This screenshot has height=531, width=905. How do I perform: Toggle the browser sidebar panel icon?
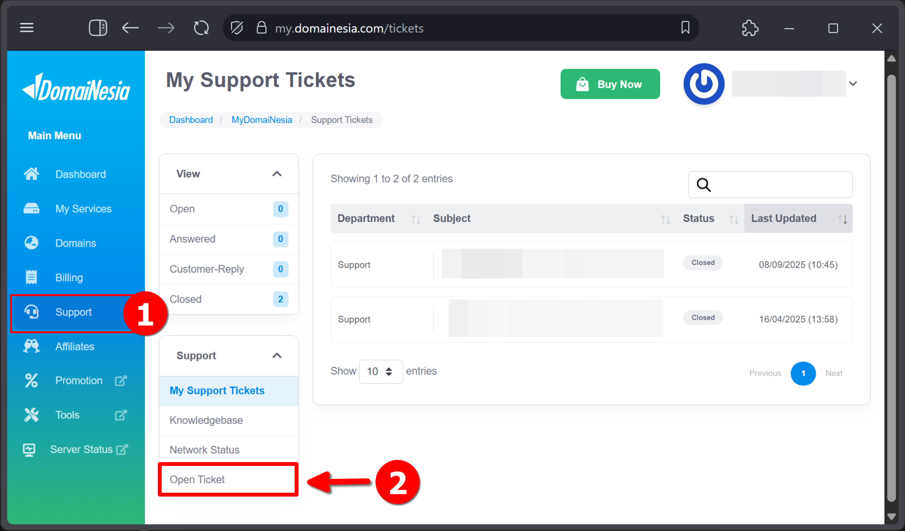click(x=98, y=28)
